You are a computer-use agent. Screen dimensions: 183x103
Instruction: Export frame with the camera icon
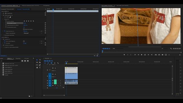(162, 55)
